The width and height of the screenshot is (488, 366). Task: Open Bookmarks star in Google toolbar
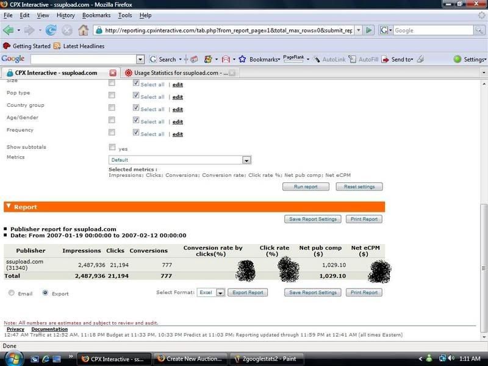[242, 59]
